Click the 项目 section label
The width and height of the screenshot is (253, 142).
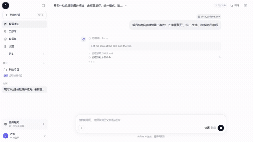[x=5, y=63]
